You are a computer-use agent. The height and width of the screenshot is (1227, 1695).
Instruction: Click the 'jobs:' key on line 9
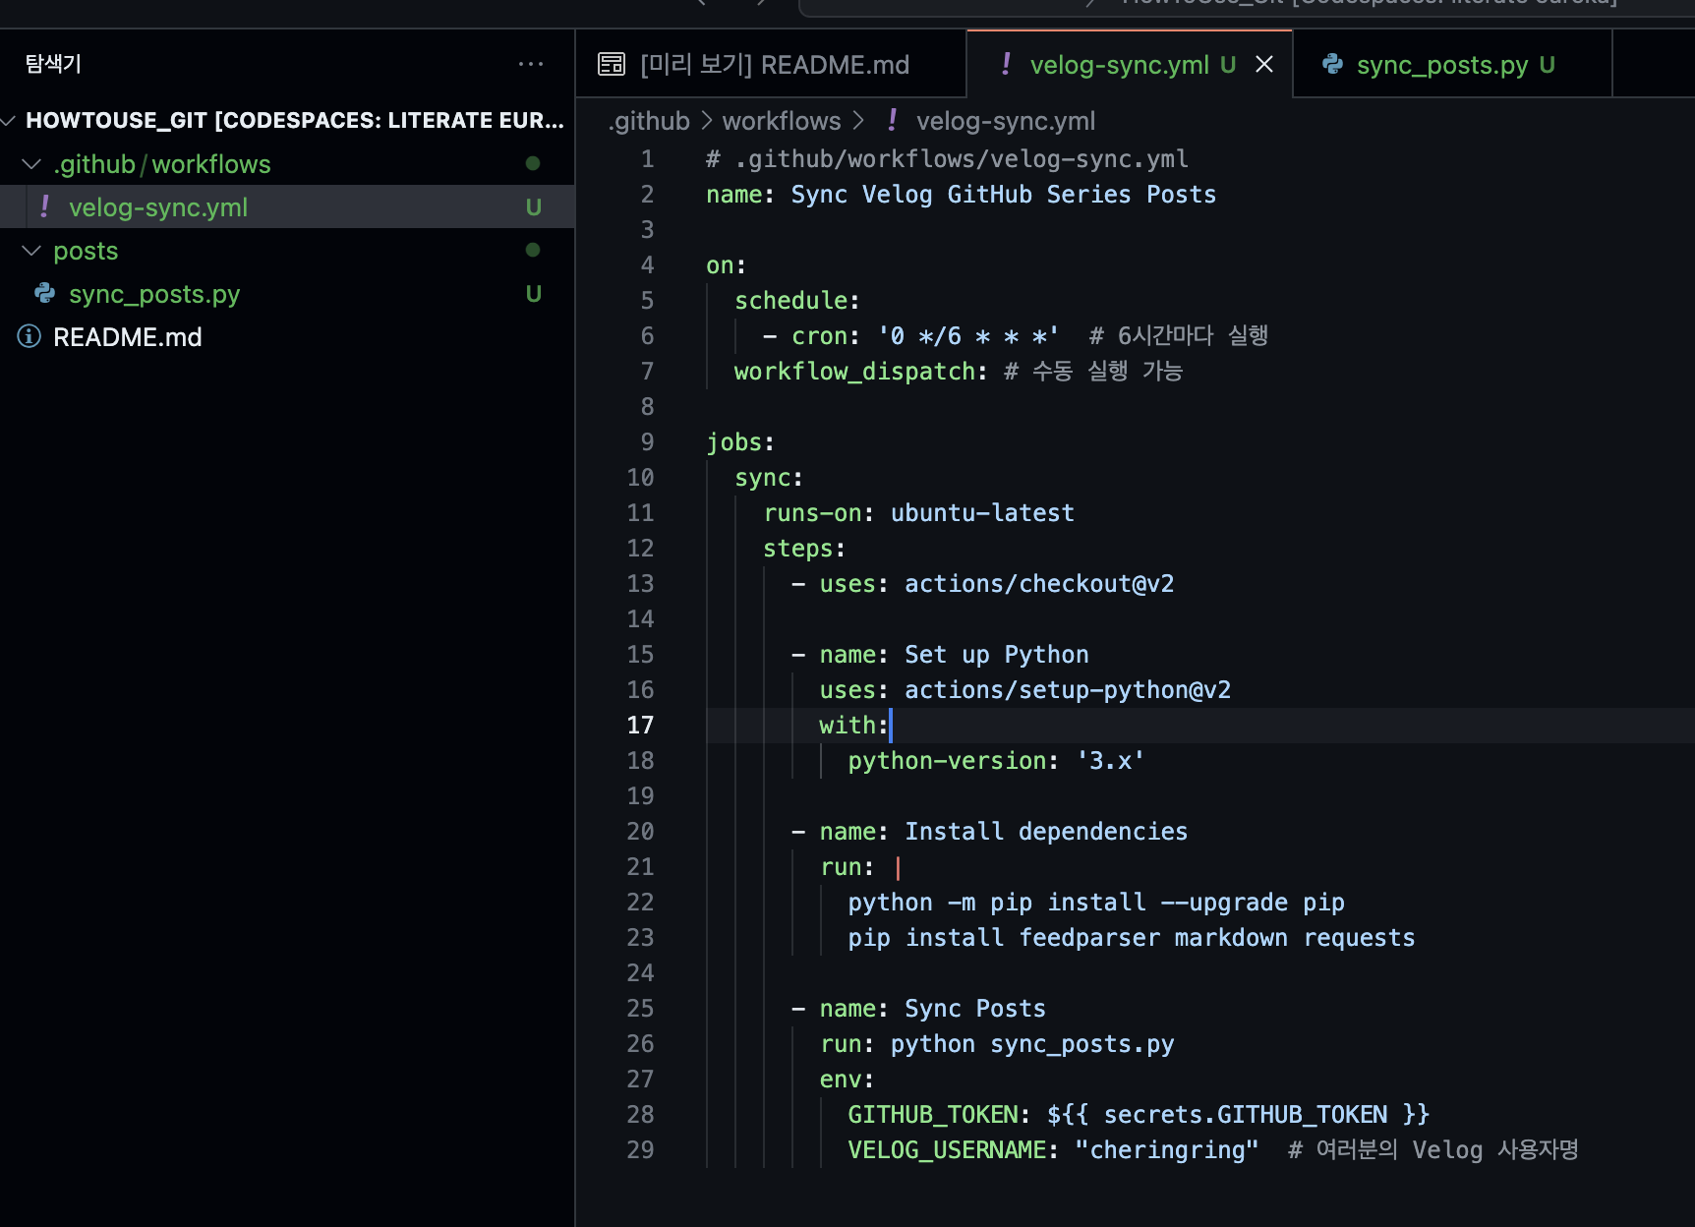[x=740, y=441]
